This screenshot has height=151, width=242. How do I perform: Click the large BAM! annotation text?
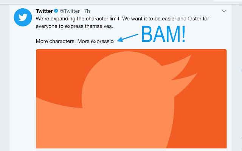[163, 34]
